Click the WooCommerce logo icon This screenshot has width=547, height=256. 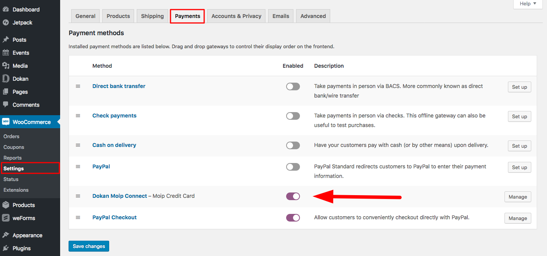[x=6, y=122]
